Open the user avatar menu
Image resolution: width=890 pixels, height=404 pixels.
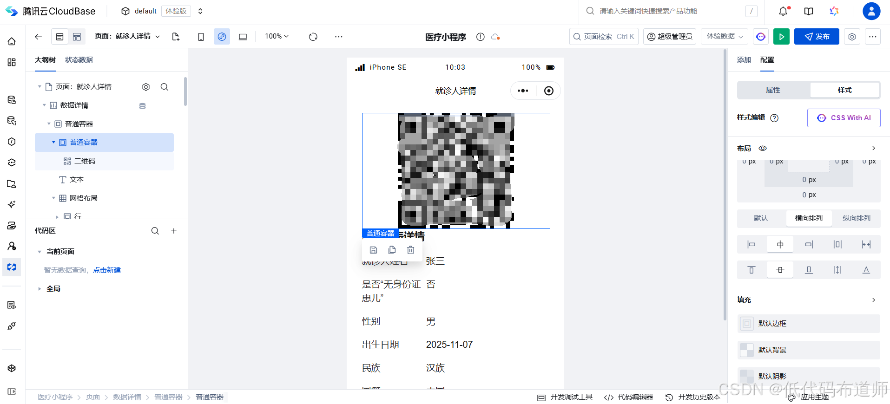click(871, 11)
